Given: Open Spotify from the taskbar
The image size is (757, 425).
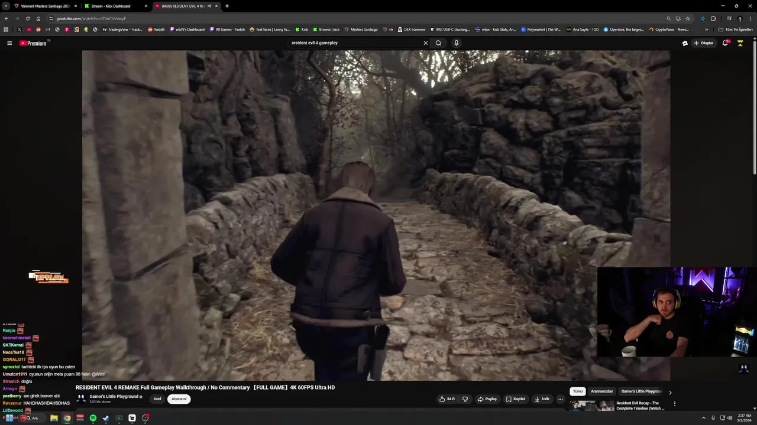Looking at the screenshot, I should 93,418.
